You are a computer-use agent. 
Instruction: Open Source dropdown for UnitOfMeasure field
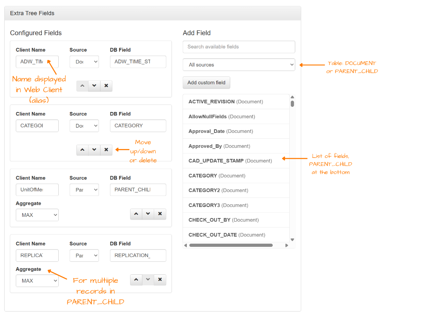click(x=84, y=190)
